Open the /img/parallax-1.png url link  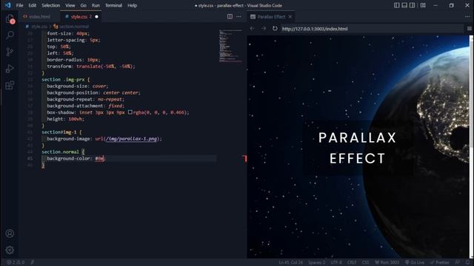pos(131,139)
